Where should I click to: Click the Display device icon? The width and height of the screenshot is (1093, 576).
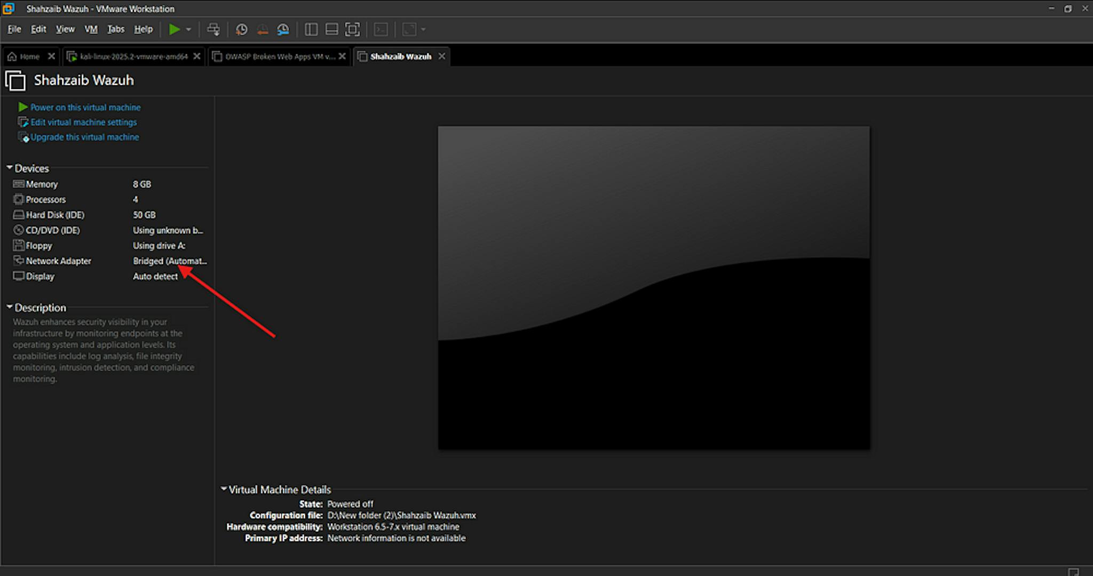pos(19,276)
